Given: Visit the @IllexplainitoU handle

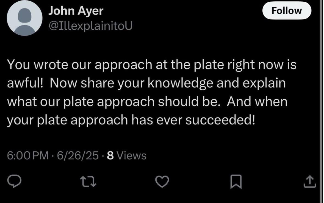Looking at the screenshot, I should tap(90, 26).
